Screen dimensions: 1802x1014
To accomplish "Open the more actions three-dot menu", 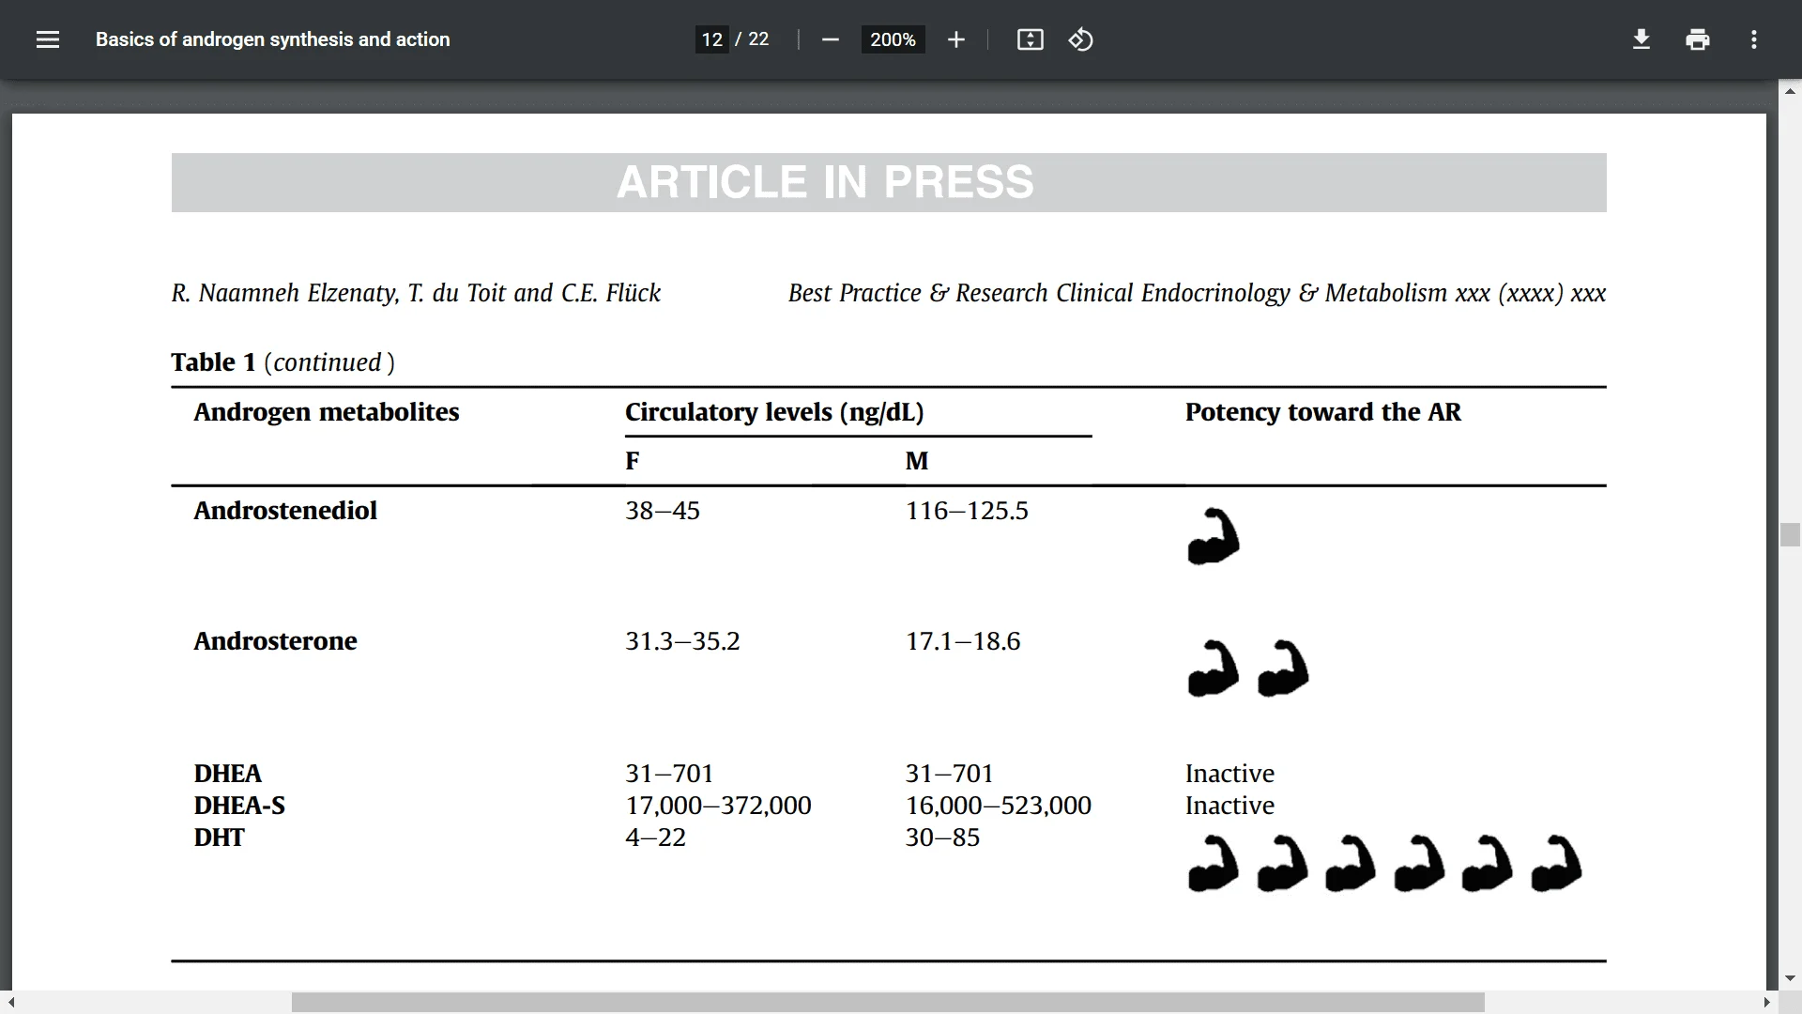I will (1753, 39).
